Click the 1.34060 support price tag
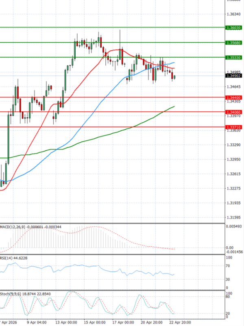244x326 pixels. point(233,112)
